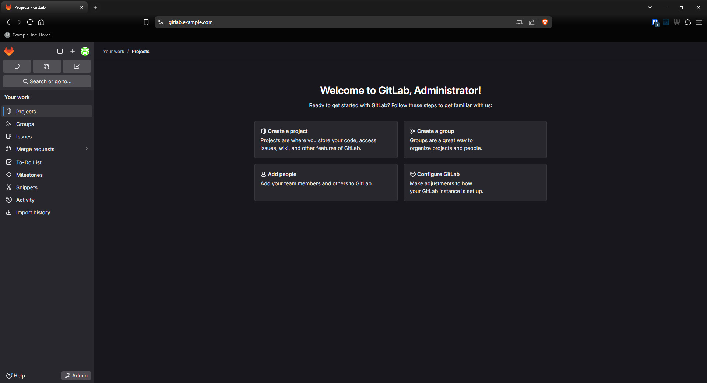Click the Brave Shields lion icon
This screenshot has height=383, width=707.
(x=545, y=22)
